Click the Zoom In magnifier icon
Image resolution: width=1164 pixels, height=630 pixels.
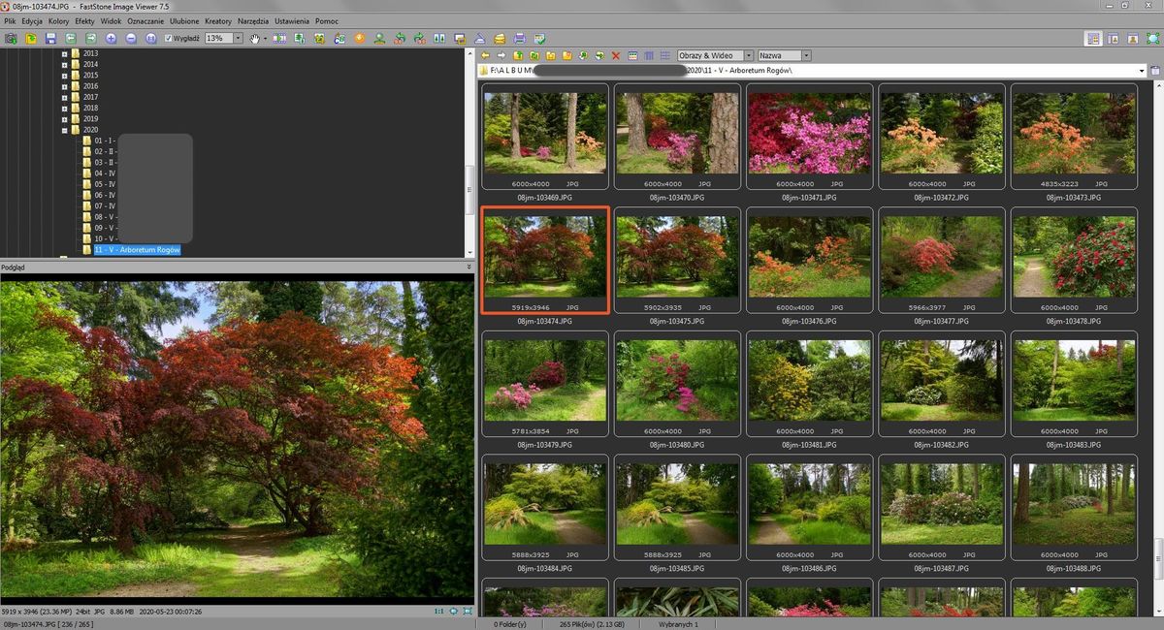coord(111,39)
